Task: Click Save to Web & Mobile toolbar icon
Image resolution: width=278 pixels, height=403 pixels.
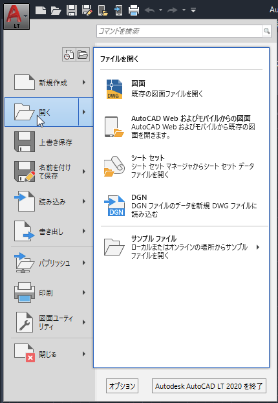Action: click(118, 10)
